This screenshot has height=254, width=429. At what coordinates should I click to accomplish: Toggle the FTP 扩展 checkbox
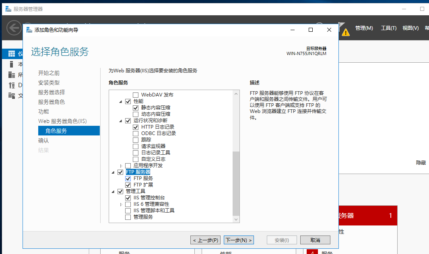(128, 185)
